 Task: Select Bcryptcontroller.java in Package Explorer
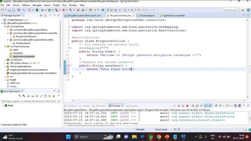pos(26,36)
